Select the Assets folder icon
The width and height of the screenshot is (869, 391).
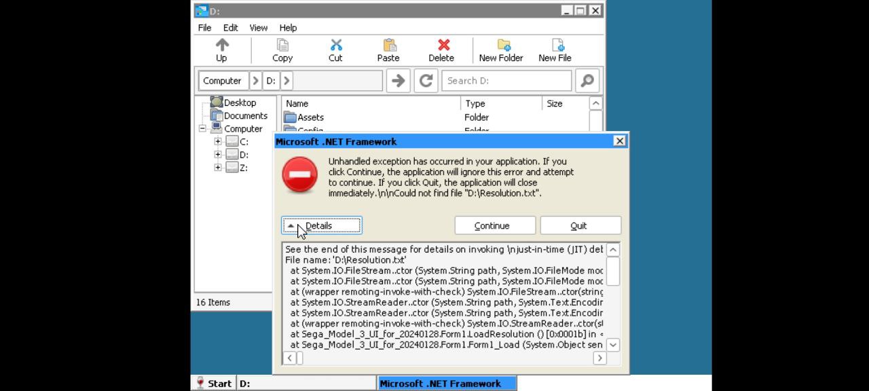pyautogui.click(x=290, y=117)
